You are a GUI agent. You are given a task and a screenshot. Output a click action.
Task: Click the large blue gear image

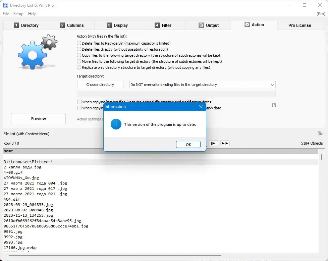coord(32,55)
